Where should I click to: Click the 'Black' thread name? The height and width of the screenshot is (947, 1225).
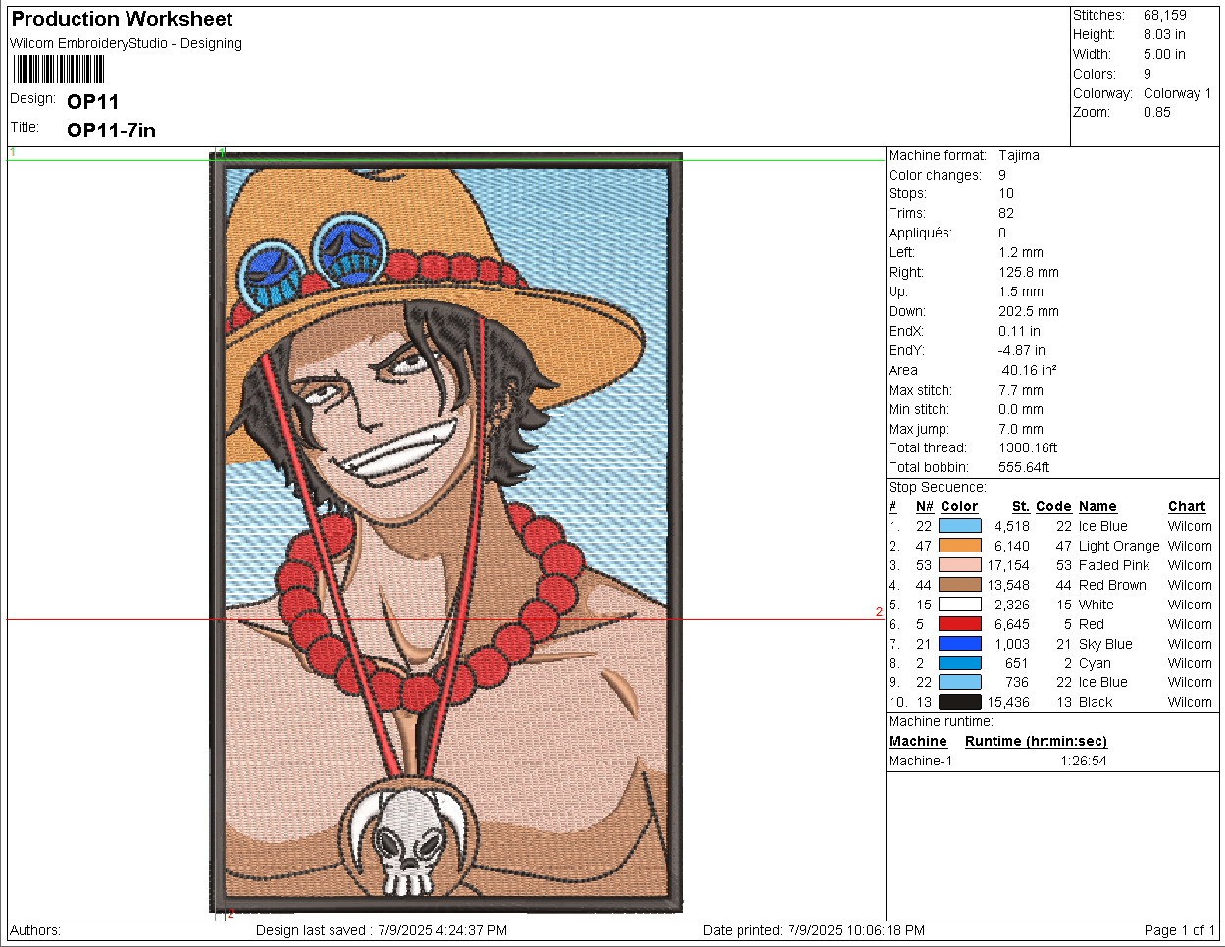[x=1096, y=702]
